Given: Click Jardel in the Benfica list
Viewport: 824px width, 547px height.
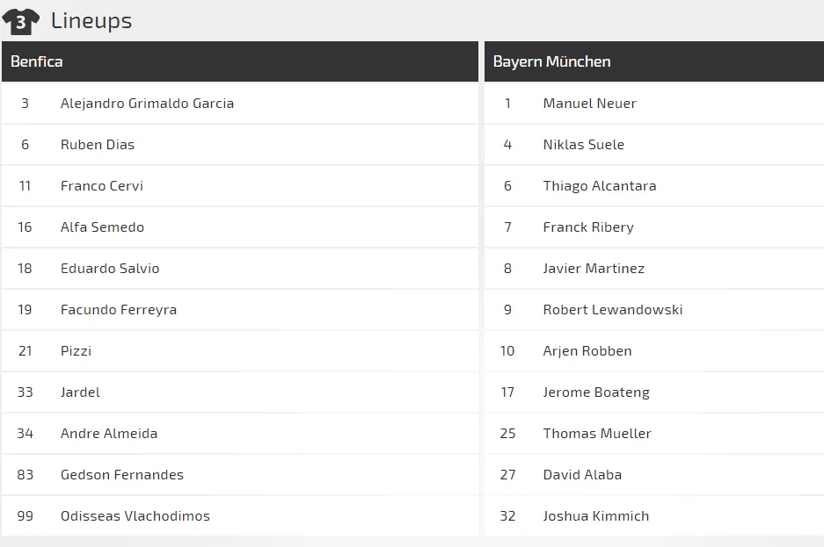Looking at the screenshot, I should pos(80,392).
